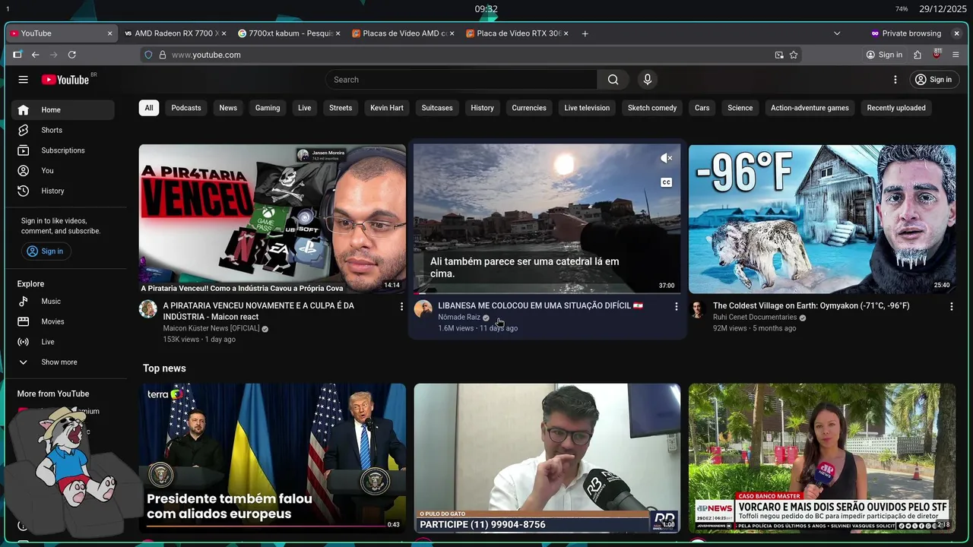Switch to AMD Radeon RX 7700 tab

click(x=175, y=33)
